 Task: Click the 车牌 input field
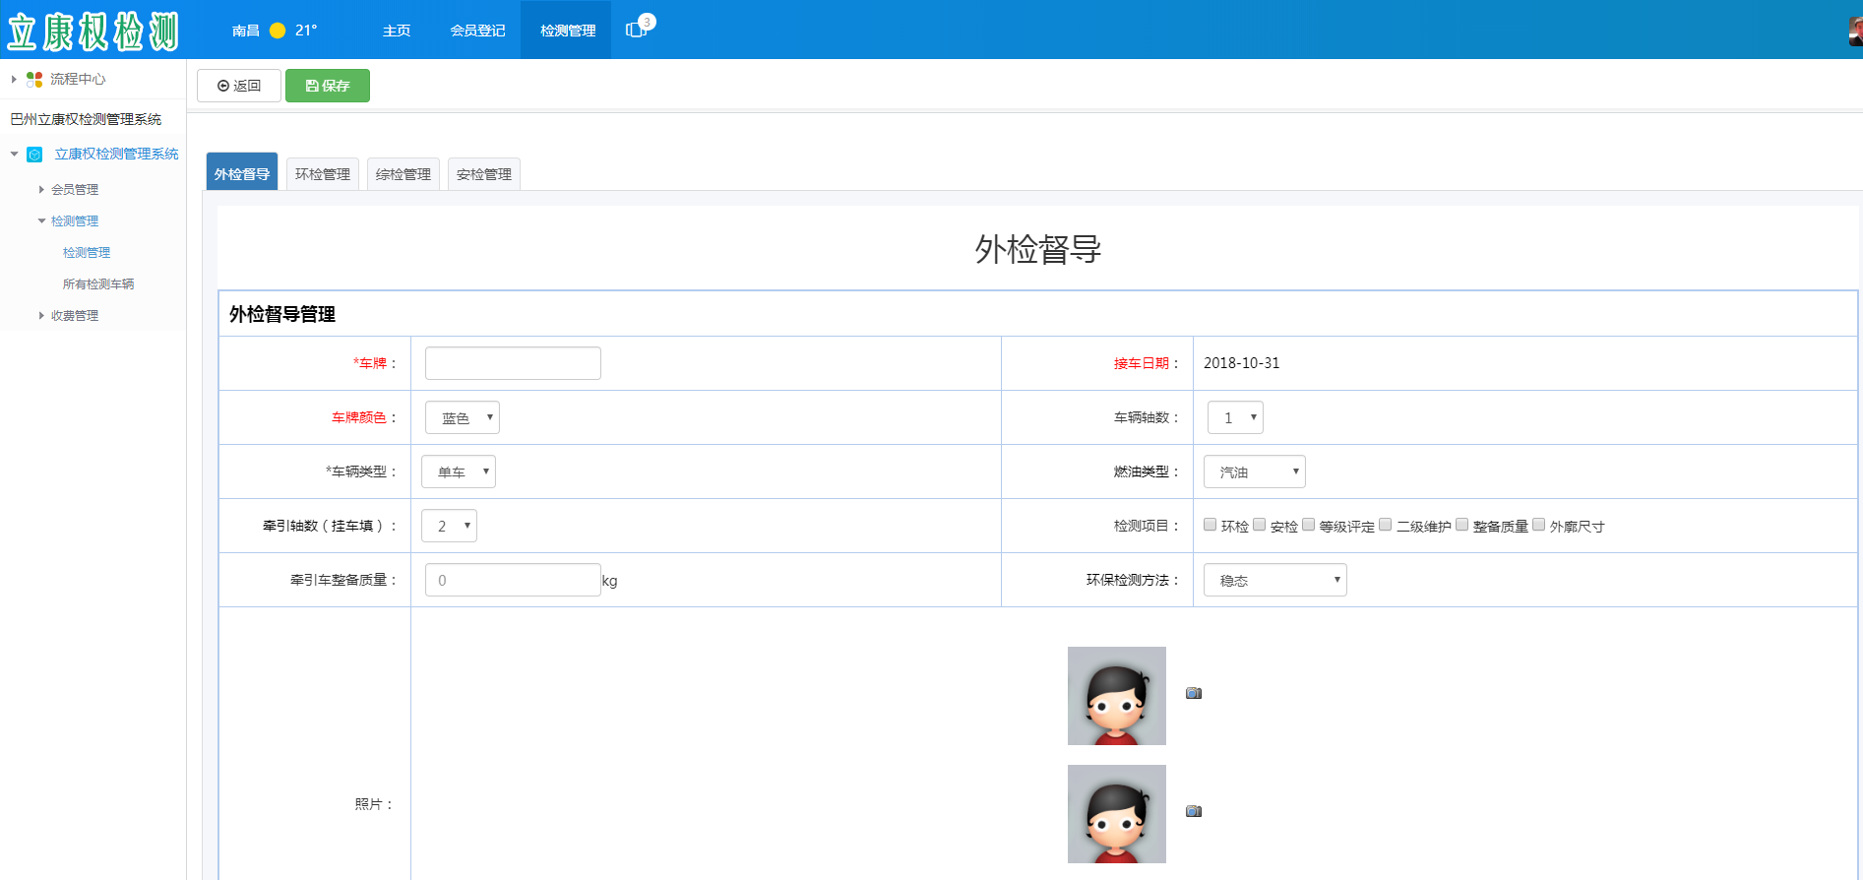513,363
